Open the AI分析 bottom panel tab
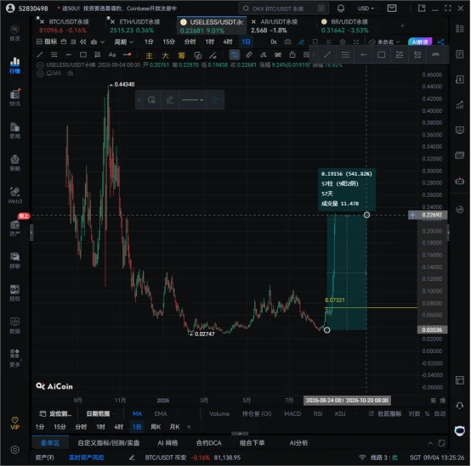The image size is (471, 466). click(x=298, y=443)
